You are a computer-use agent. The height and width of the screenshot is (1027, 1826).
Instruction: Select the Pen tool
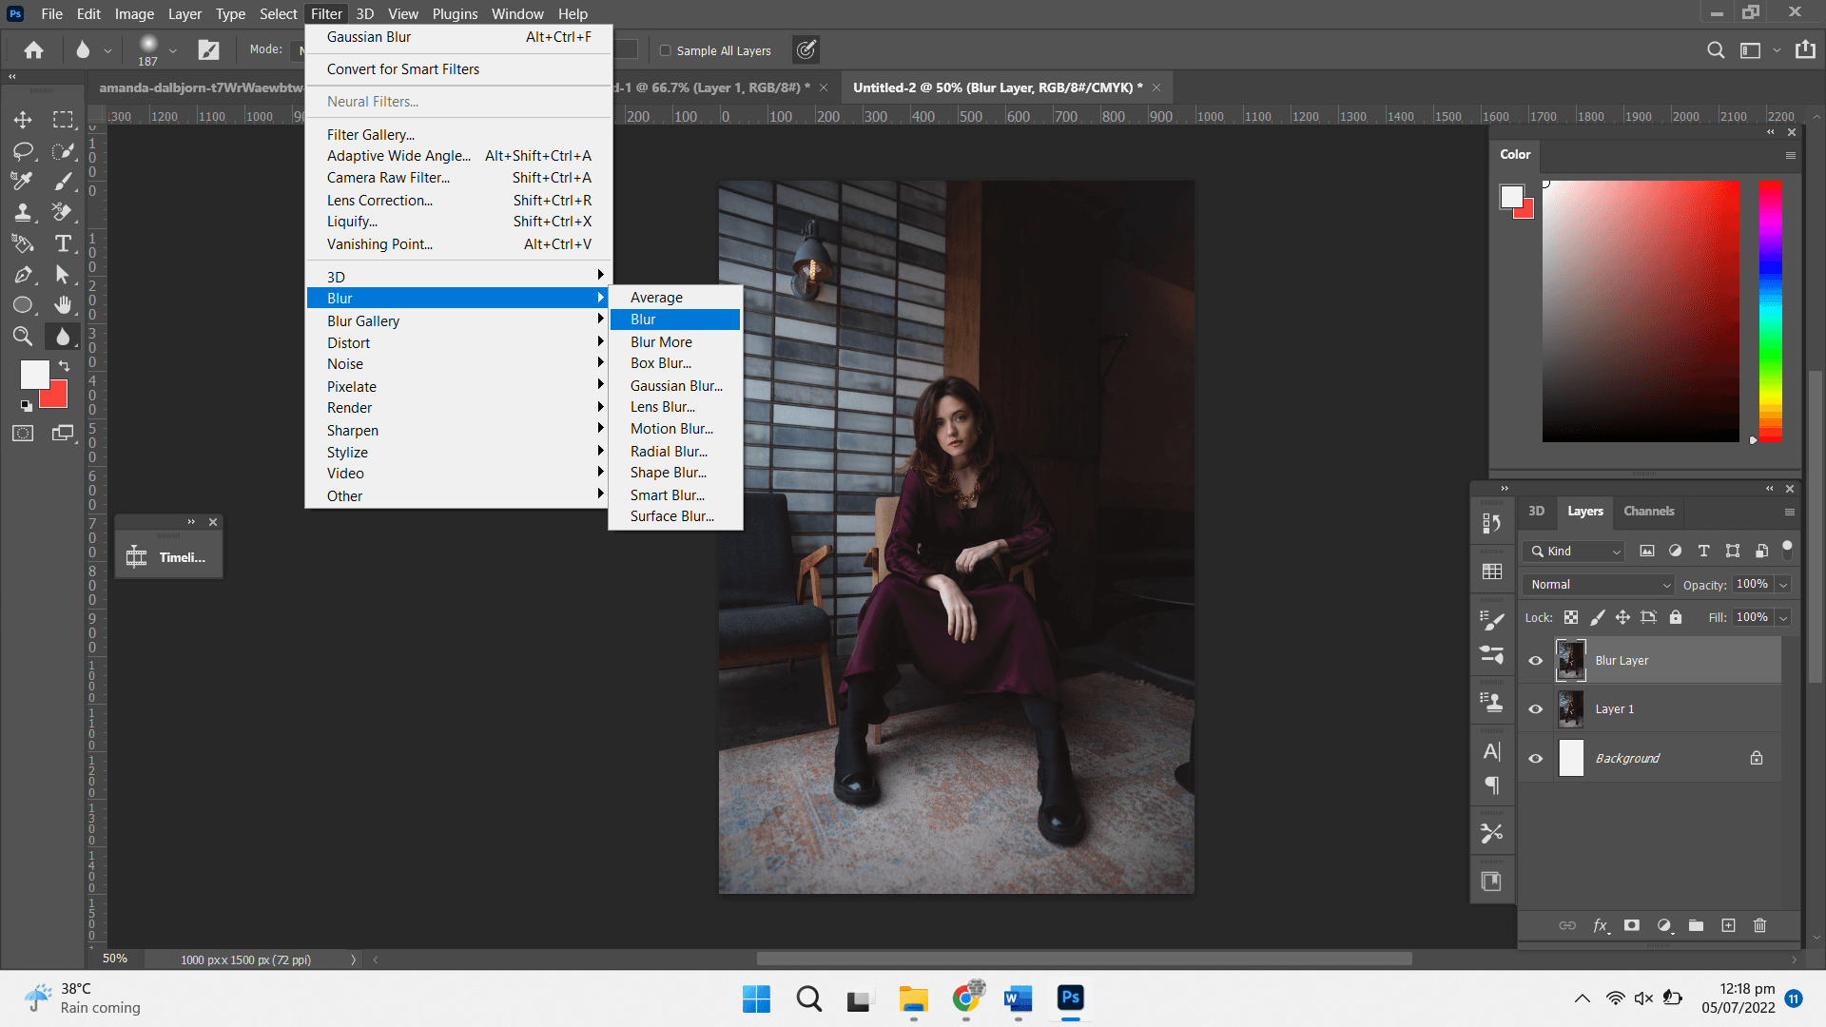coord(23,275)
